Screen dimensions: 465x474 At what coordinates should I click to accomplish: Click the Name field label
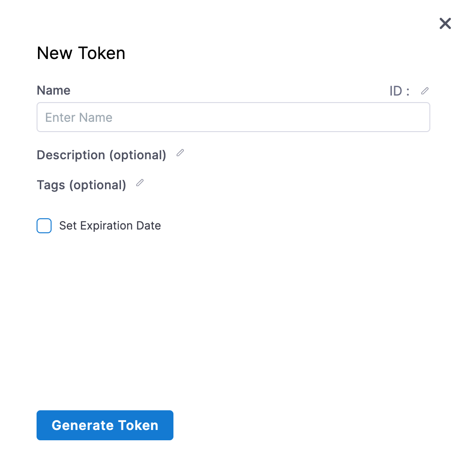click(x=53, y=90)
